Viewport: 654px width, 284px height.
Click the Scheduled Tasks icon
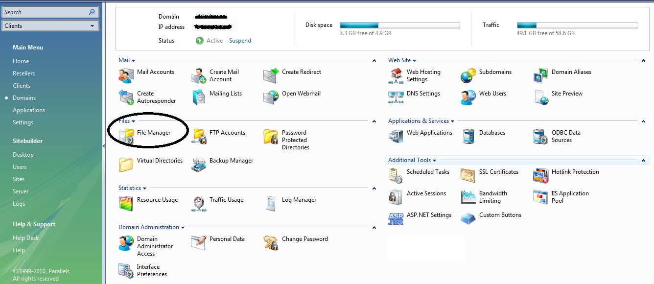[x=396, y=175]
